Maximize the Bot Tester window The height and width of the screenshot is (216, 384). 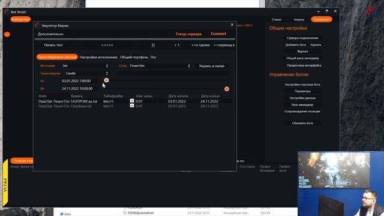(x=326, y=11)
